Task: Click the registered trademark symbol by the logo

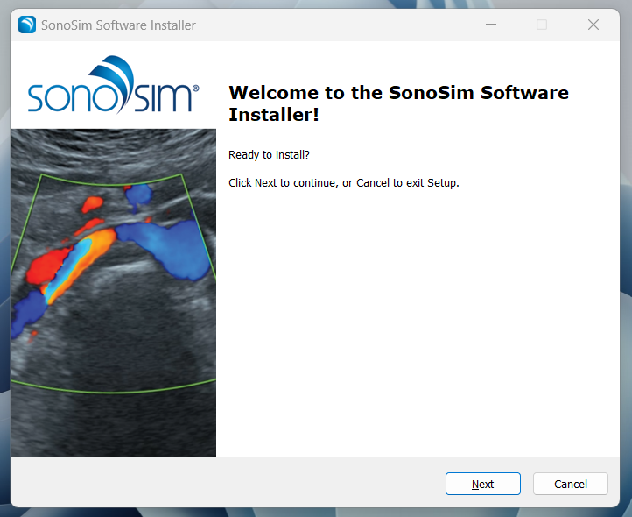Action: pos(195,89)
